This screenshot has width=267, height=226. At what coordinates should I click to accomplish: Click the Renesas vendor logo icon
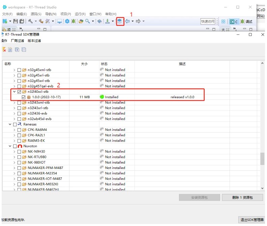coord(20,124)
